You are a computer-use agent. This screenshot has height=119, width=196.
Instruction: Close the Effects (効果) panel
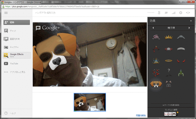coord(191,21)
